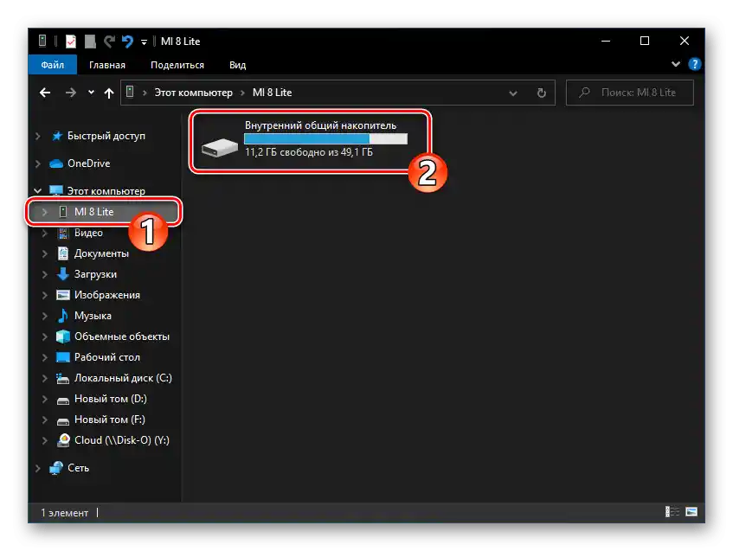Screen dimensions: 733x551
Task: Expand the Быстрый доступ node
Action: [x=38, y=136]
